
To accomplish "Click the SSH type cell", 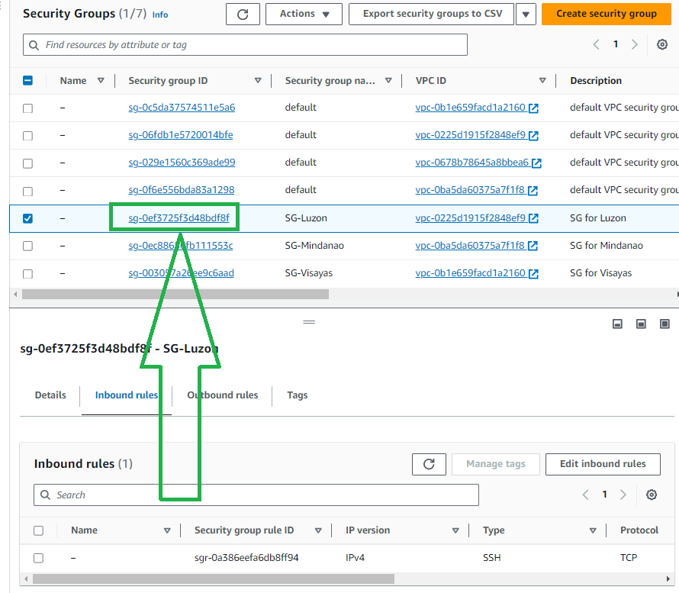I will click(491, 557).
